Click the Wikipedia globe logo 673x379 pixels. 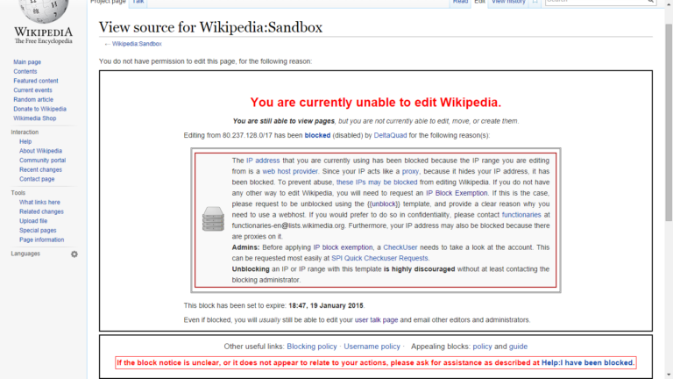click(43, 11)
